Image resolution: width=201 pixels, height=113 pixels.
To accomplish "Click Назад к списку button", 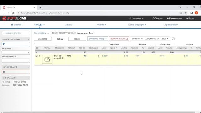I will (x=16, y=33).
